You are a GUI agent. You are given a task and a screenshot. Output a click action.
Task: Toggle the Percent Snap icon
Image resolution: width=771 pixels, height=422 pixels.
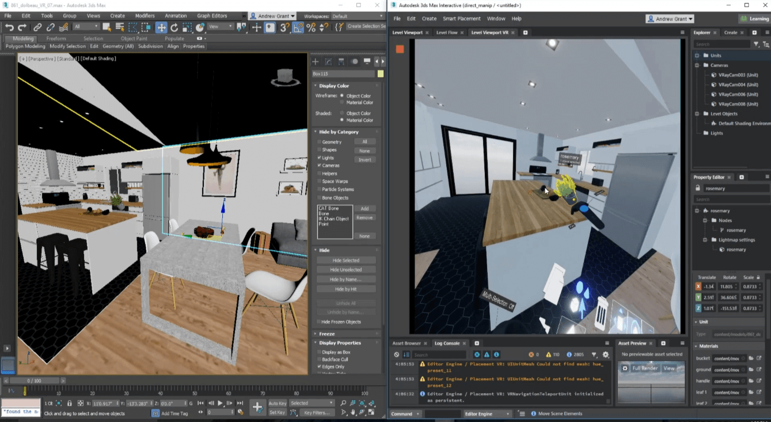click(x=311, y=27)
